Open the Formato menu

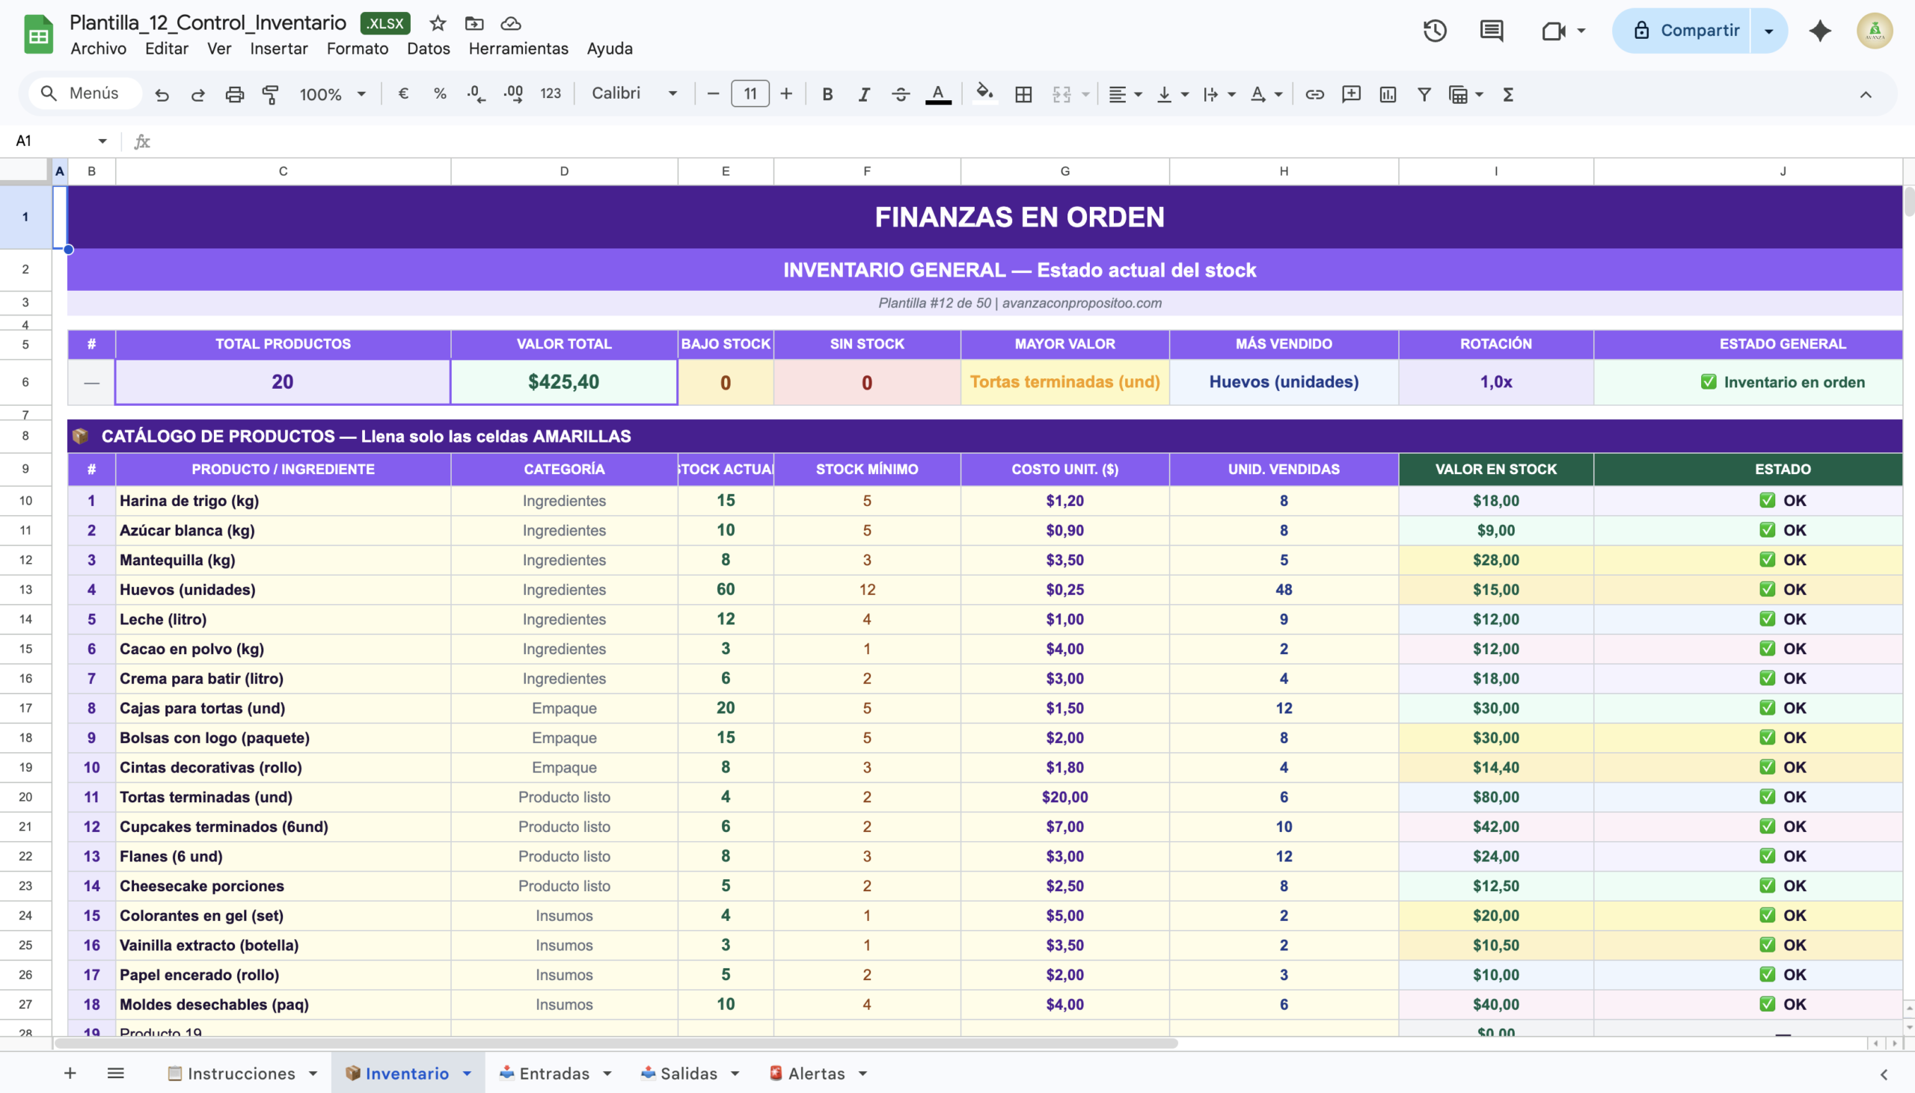pyautogui.click(x=357, y=49)
